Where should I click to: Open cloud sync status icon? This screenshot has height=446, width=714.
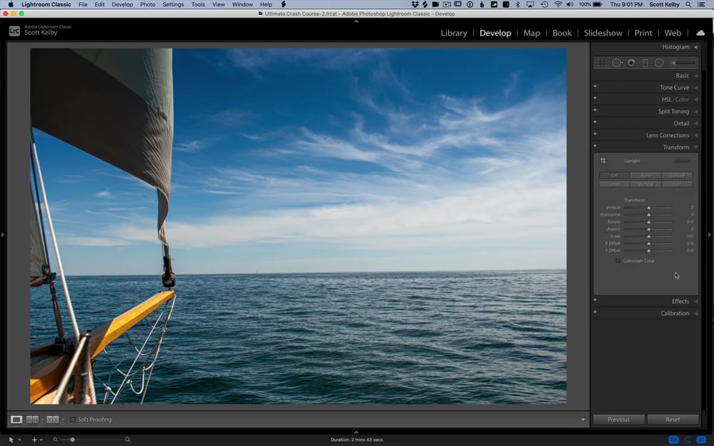[700, 33]
